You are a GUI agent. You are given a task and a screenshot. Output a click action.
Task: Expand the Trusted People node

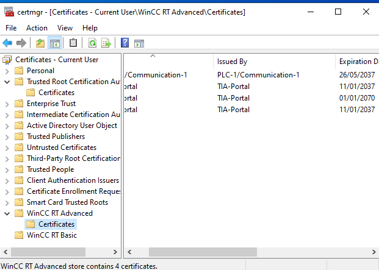click(7, 170)
